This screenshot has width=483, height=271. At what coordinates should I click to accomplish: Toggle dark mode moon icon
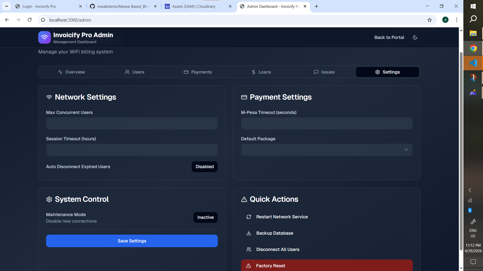pyautogui.click(x=415, y=37)
